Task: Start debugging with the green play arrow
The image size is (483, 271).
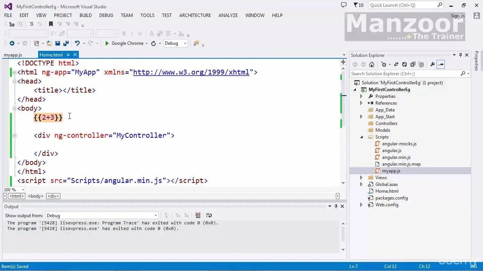Action: pyautogui.click(x=107, y=43)
